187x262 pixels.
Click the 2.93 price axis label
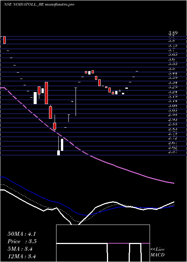coord(173,120)
